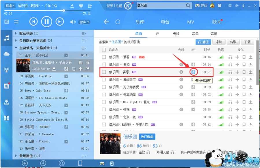
Task: Pause the currently playing song
Action: click(47, 22)
